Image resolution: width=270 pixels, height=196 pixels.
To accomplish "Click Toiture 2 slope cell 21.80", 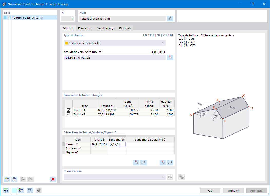I will (149, 114).
